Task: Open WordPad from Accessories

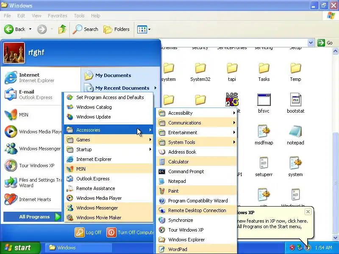Action: pyautogui.click(x=196, y=249)
